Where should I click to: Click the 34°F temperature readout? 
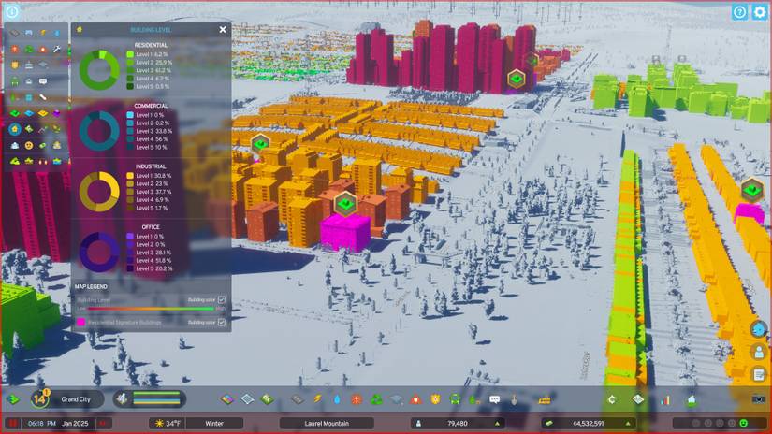pyautogui.click(x=173, y=423)
